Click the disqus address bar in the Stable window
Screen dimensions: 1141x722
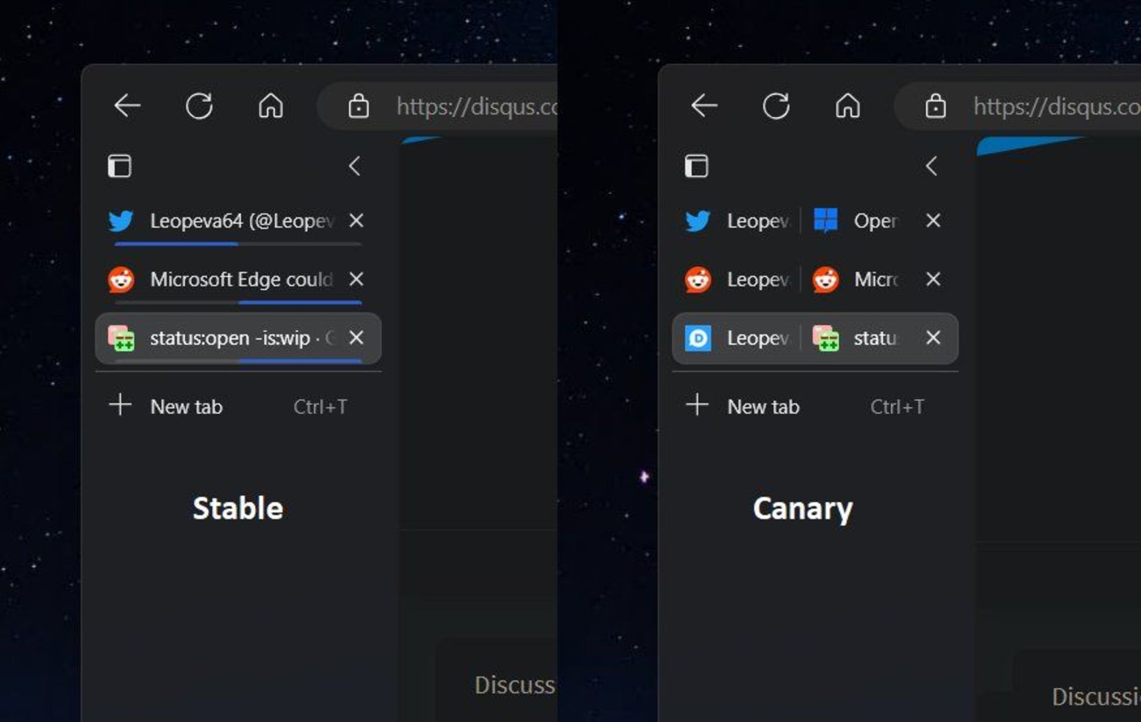tap(475, 107)
